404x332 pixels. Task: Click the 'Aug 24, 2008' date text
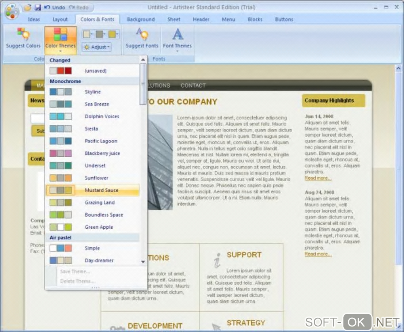pyautogui.click(x=319, y=192)
